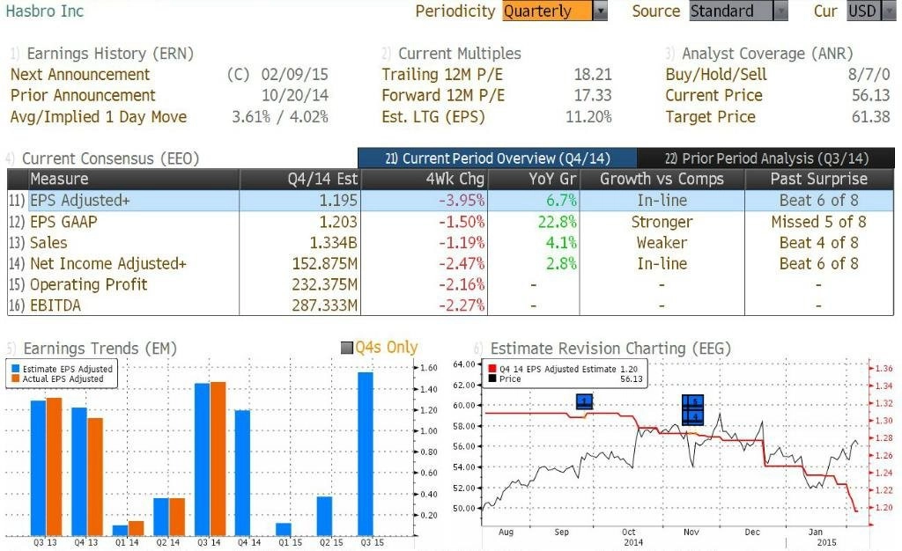Image resolution: width=902 pixels, height=551 pixels.
Task: Click the EBITDA estimate 287.333M
Action: [x=325, y=305]
